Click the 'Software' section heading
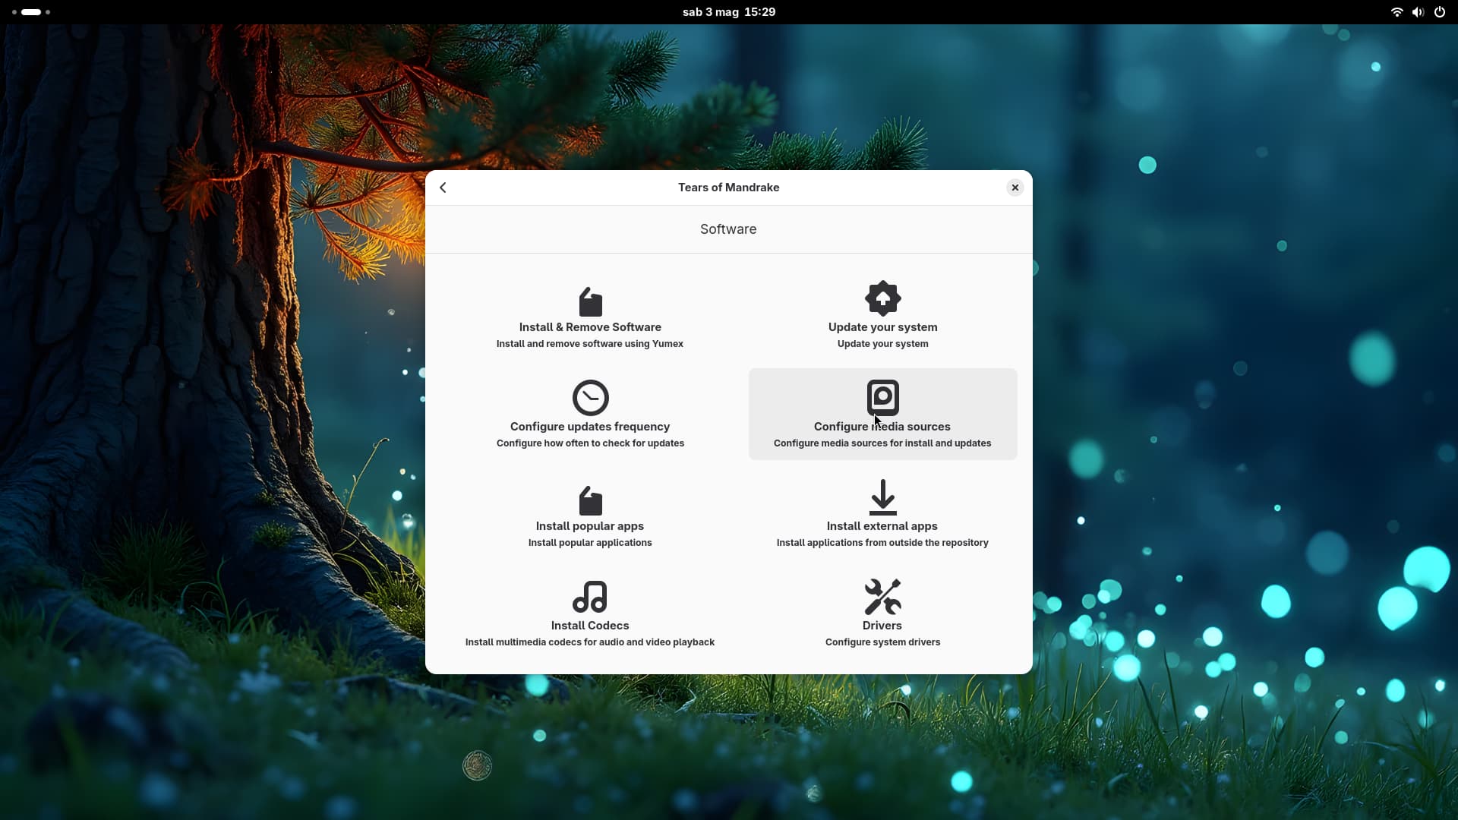The height and width of the screenshot is (820, 1458). point(728,229)
